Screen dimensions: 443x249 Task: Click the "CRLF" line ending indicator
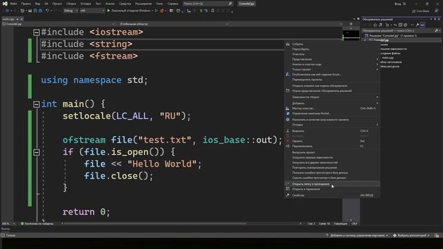pyautogui.click(x=354, y=224)
